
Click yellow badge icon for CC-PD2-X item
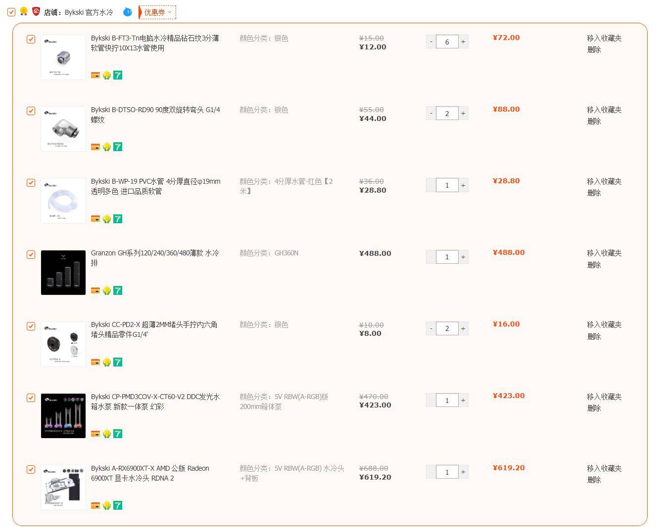[x=106, y=362]
